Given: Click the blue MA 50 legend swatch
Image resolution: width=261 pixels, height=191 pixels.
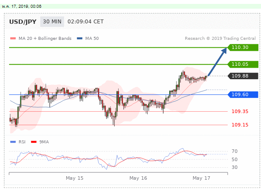Looking at the screenshot, I should 80,39.
